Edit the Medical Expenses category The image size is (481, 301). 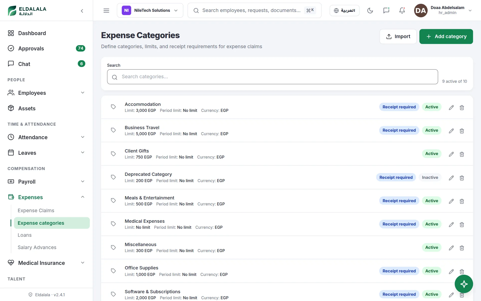tap(451, 224)
